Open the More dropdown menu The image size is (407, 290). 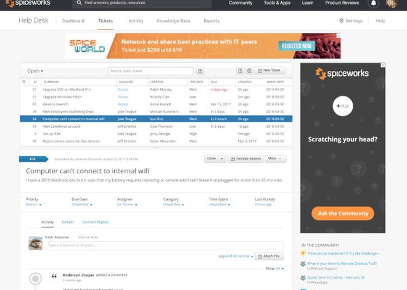(x=276, y=159)
